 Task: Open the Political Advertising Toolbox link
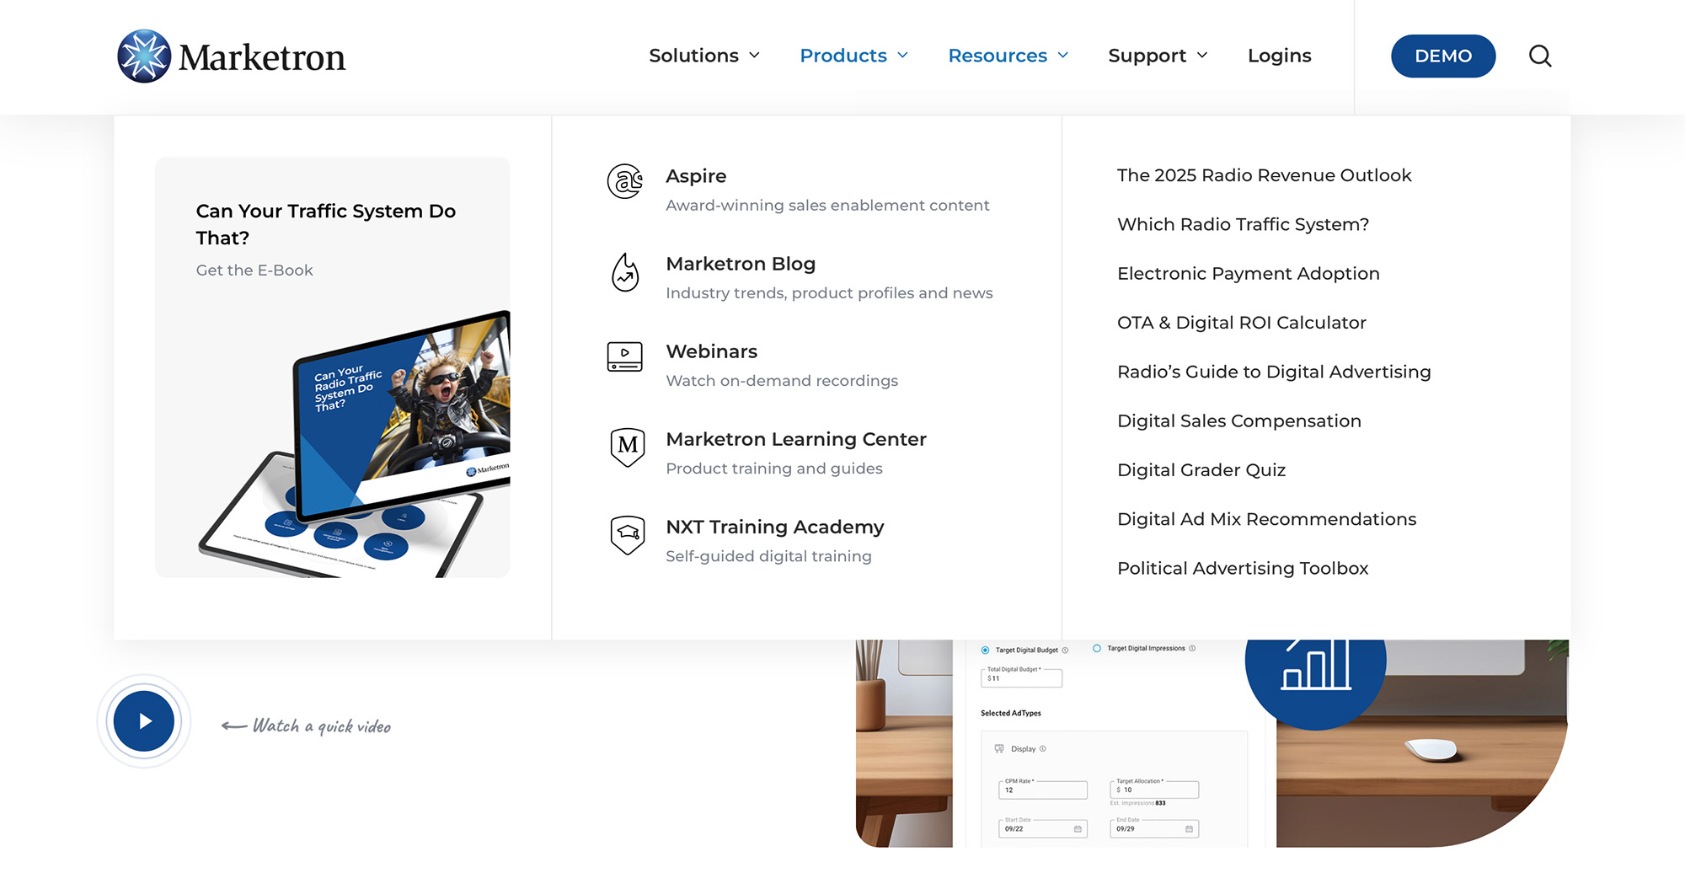pyautogui.click(x=1243, y=569)
